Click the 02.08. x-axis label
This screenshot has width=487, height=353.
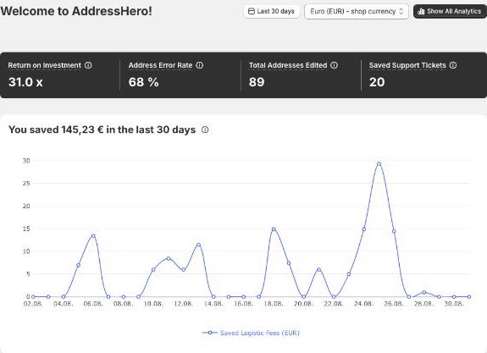[33, 304]
